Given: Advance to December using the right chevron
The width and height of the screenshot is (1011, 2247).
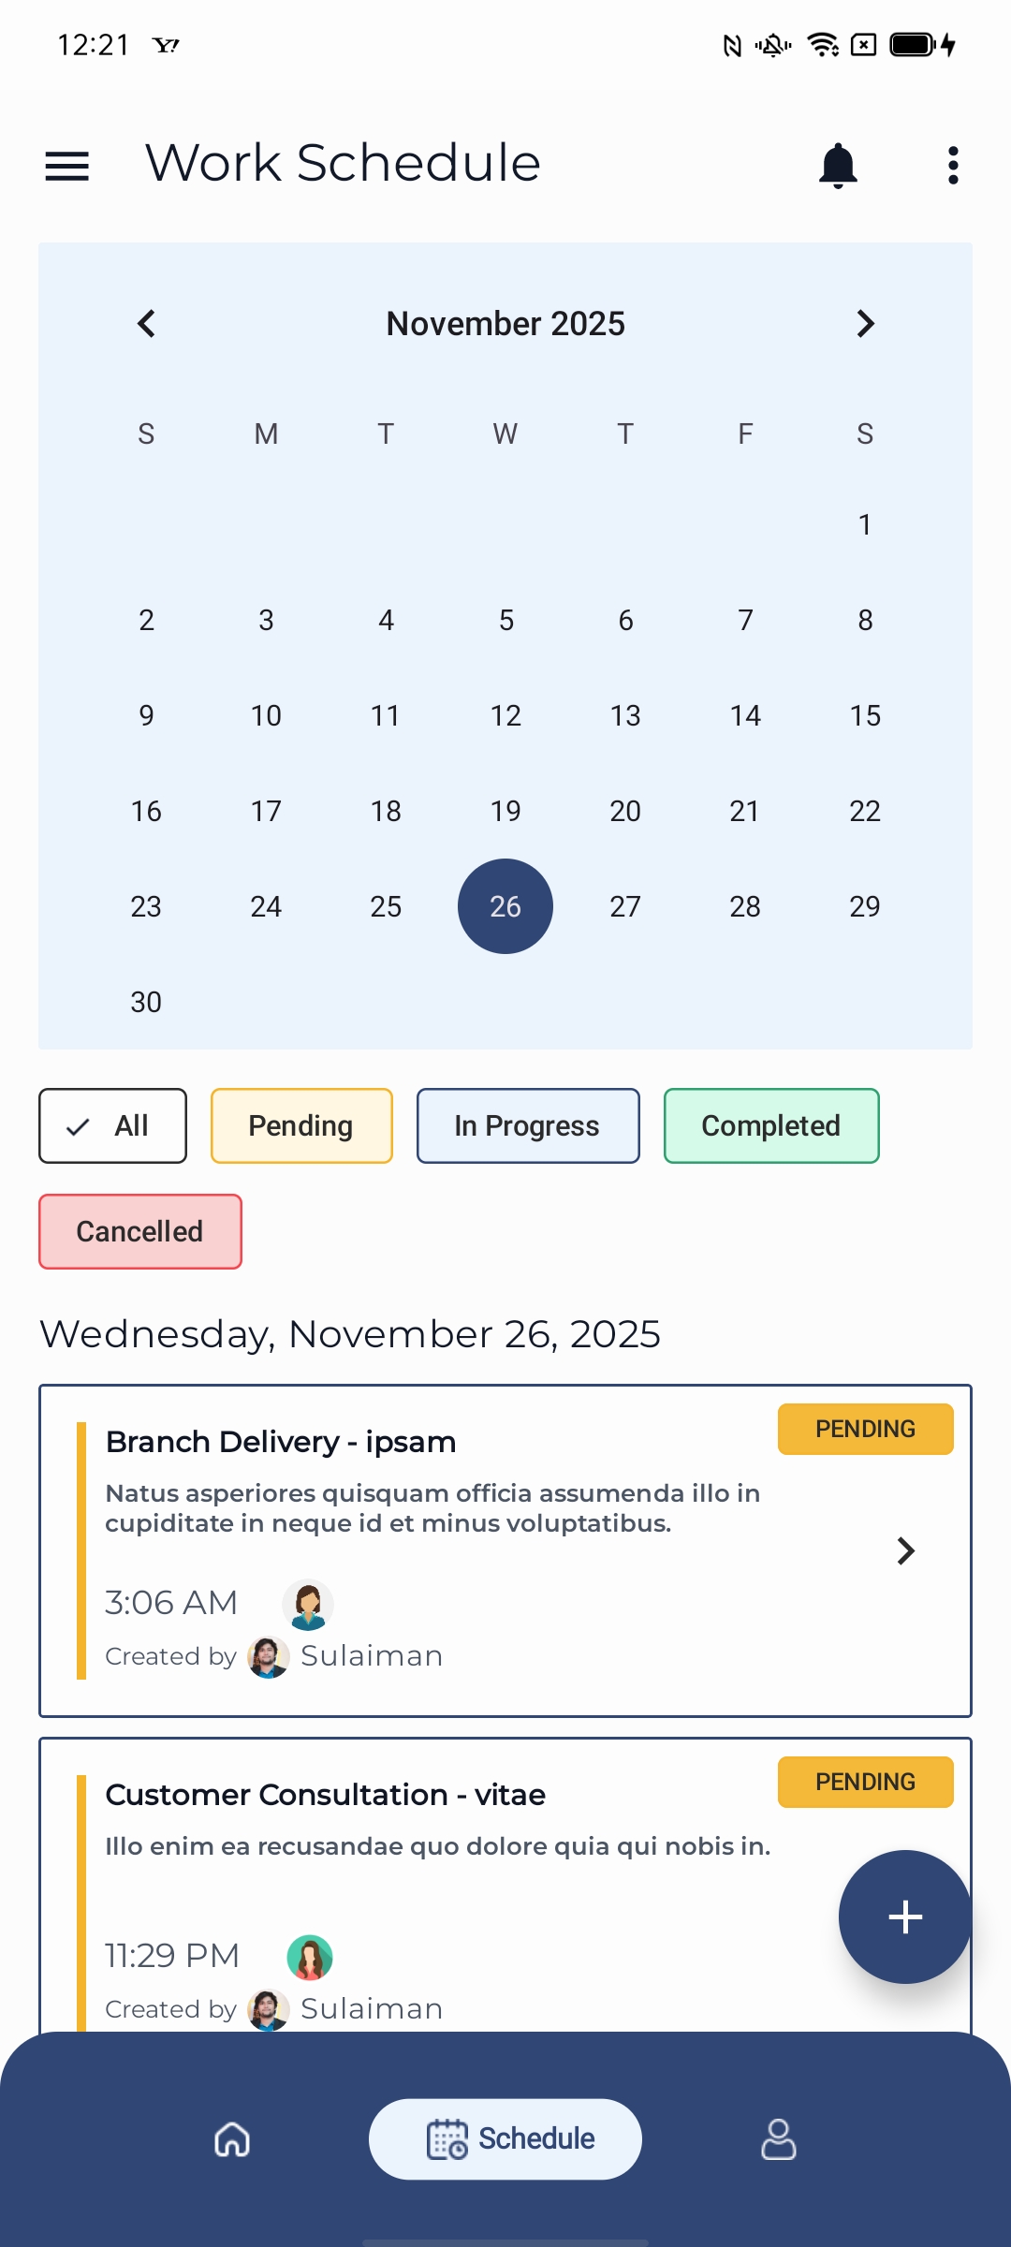Looking at the screenshot, I should click(x=864, y=323).
